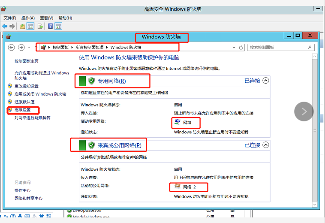This screenshot has width=325, height=223.
Task: Refresh the control panel address bar
Action: coord(241,48)
